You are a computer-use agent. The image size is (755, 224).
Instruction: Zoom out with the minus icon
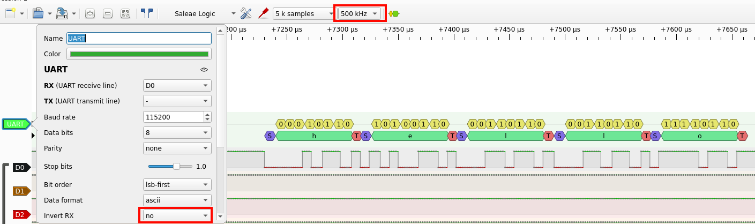[x=107, y=13]
